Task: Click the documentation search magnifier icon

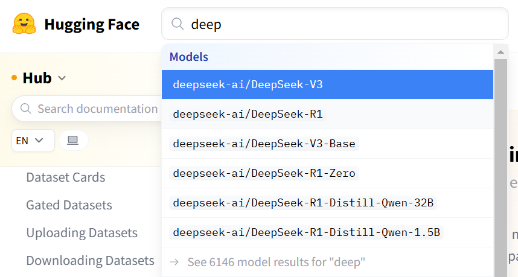Action: 26,109
